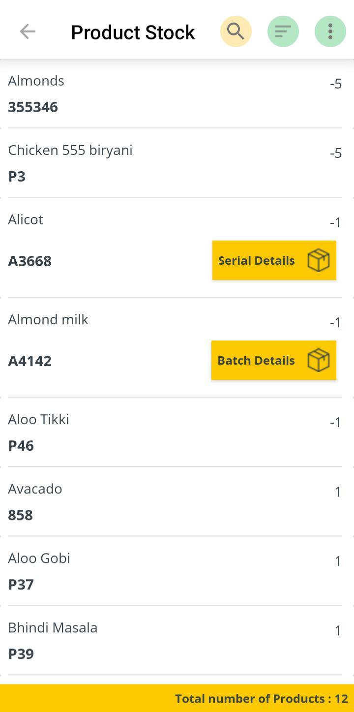354x712 pixels.
Task: Open the three-dot overflow menu
Action: click(330, 31)
